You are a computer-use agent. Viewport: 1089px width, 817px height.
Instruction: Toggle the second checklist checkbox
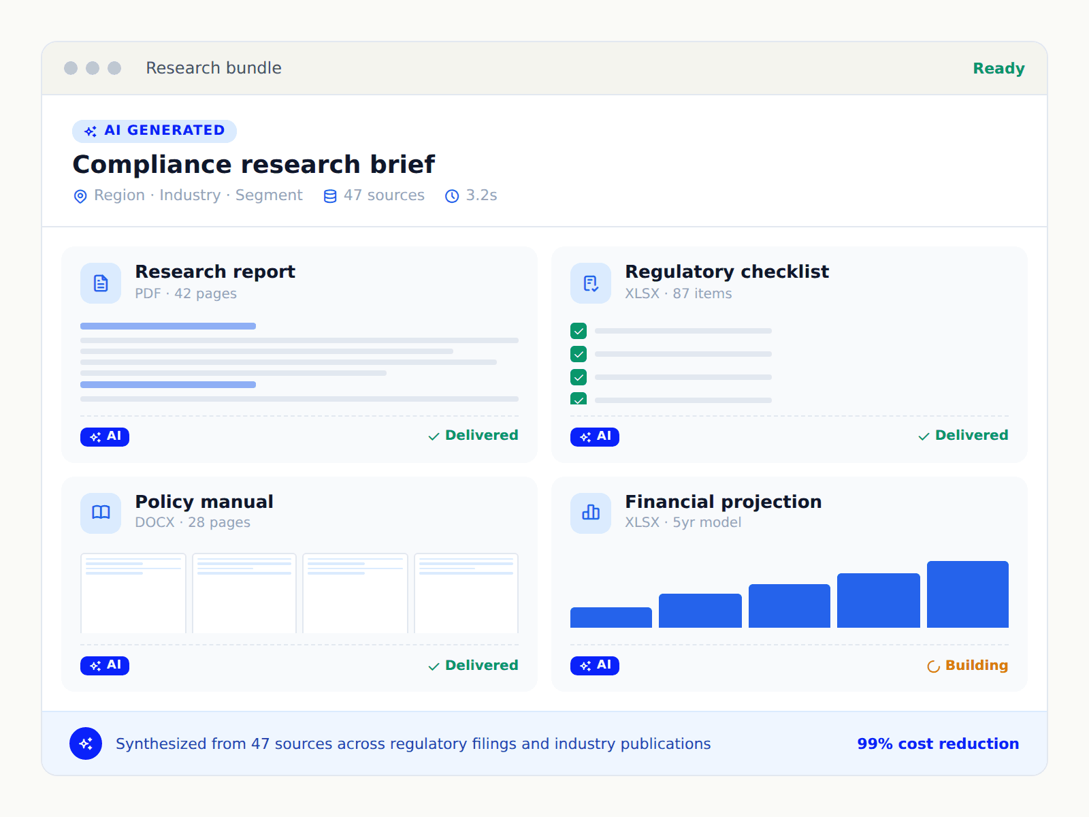pyautogui.click(x=579, y=354)
